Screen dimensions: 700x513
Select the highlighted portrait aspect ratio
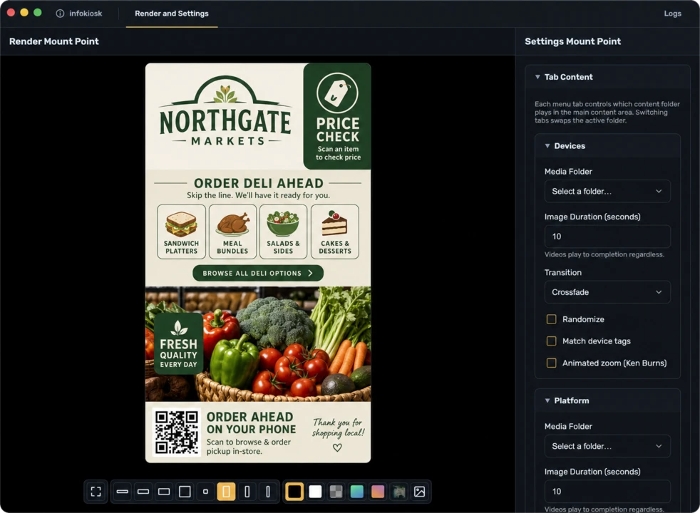point(227,492)
